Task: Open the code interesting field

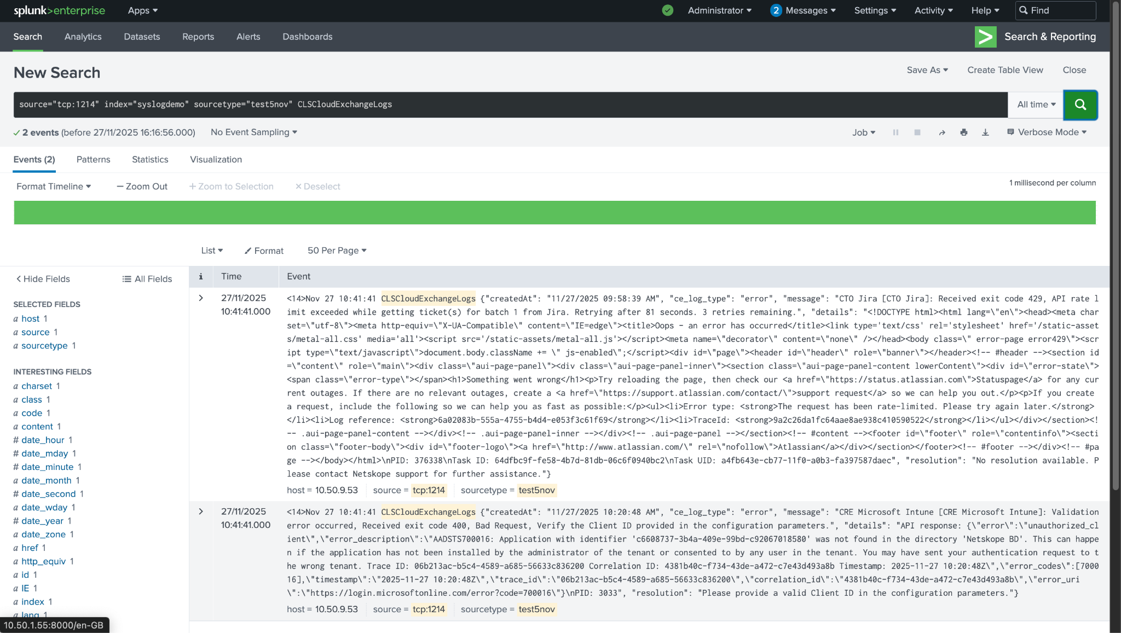Action: click(x=32, y=413)
